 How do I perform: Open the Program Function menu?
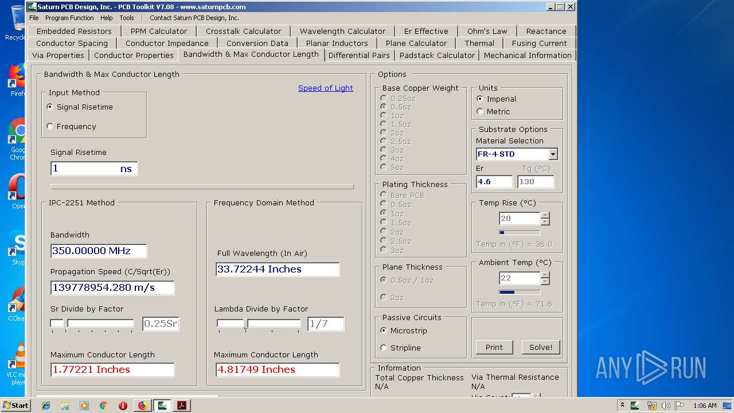pos(69,18)
